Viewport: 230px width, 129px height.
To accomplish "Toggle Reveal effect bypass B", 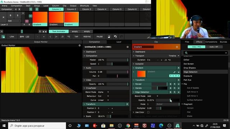I will (170, 84).
